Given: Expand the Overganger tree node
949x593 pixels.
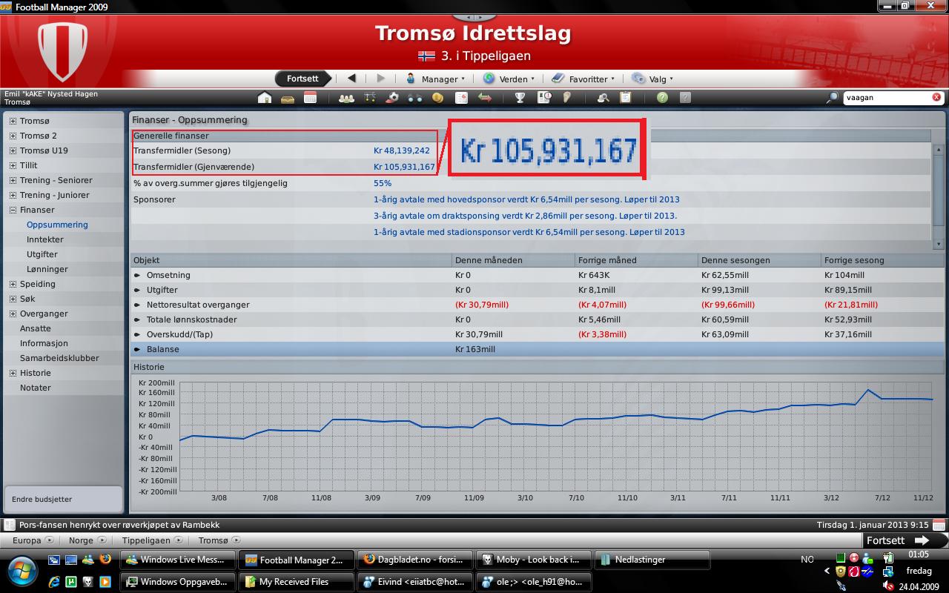Looking at the screenshot, I should pos(13,314).
